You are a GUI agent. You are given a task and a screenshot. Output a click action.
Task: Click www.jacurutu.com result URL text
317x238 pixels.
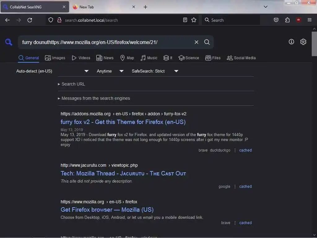point(99,165)
